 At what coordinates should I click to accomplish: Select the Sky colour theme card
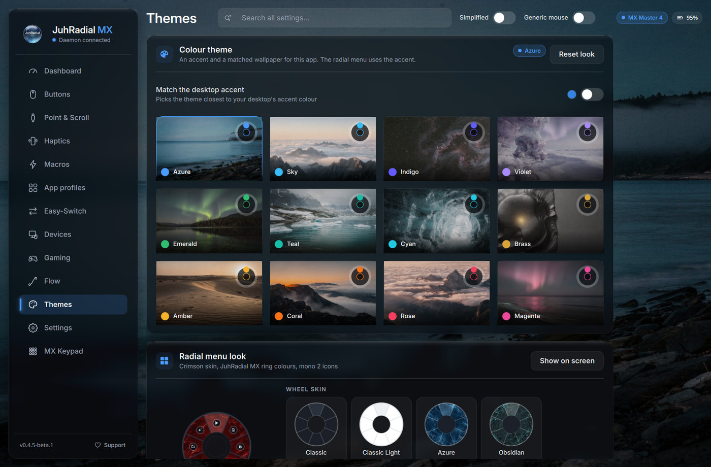point(323,149)
